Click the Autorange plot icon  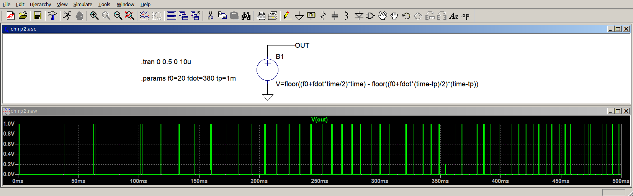click(x=145, y=16)
